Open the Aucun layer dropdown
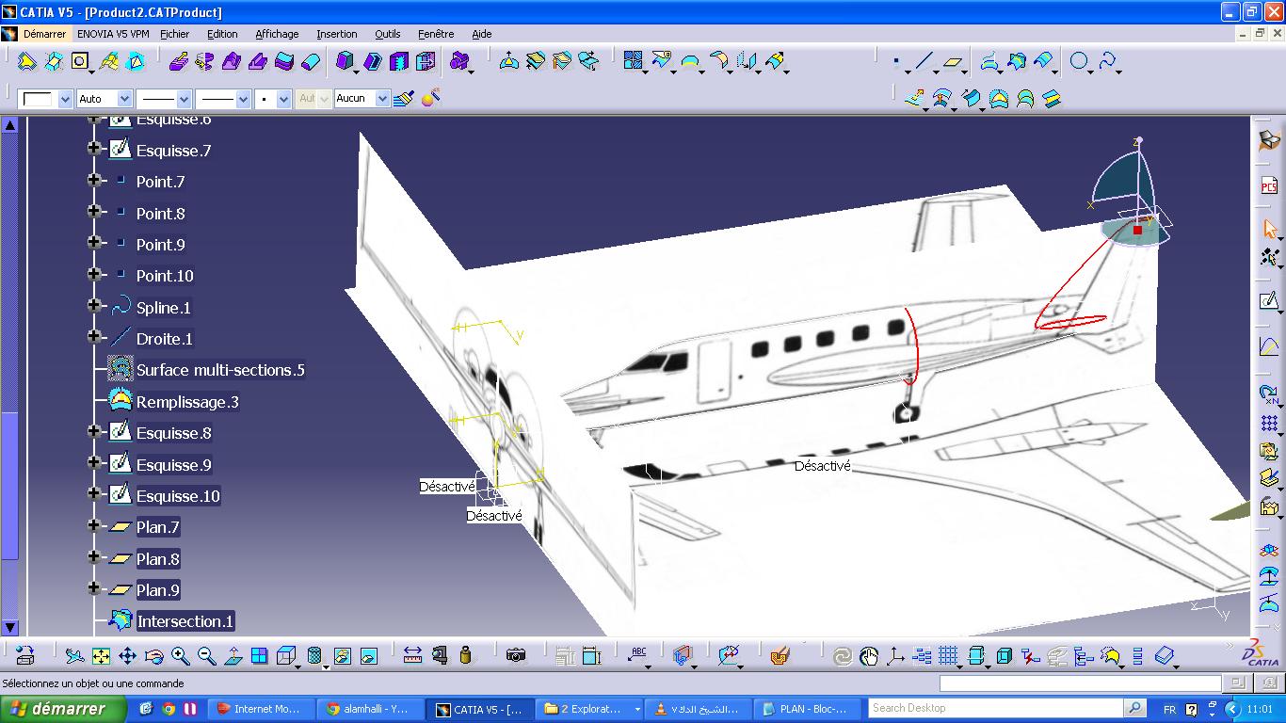Screen dimensions: 1286x723 pyautogui.click(x=382, y=99)
